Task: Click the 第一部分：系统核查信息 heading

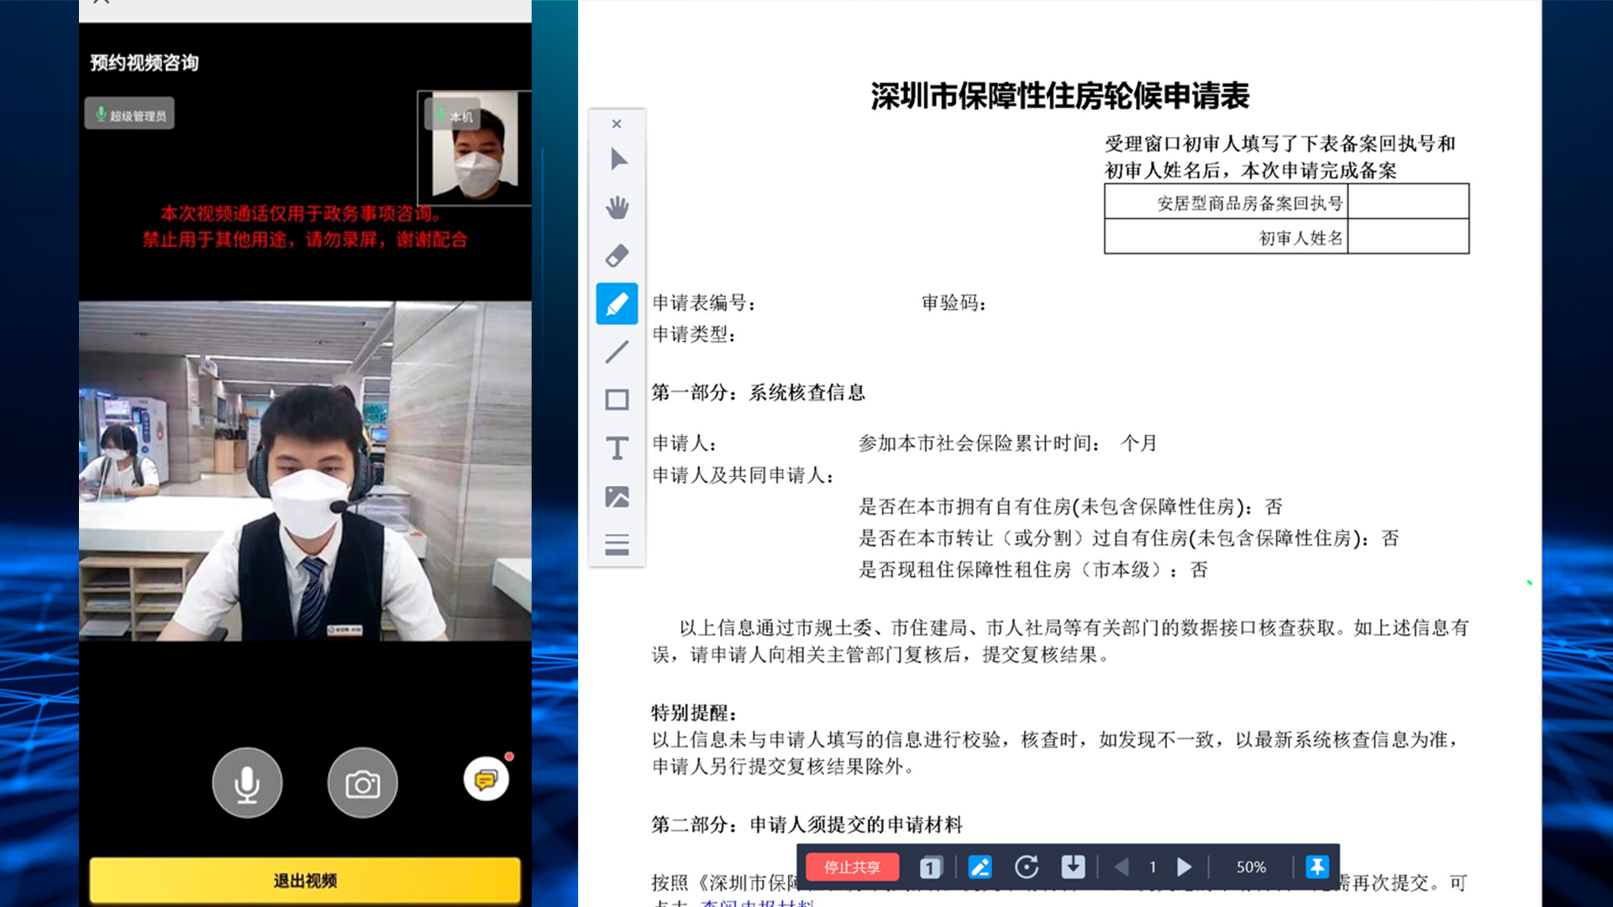Action: tap(759, 392)
